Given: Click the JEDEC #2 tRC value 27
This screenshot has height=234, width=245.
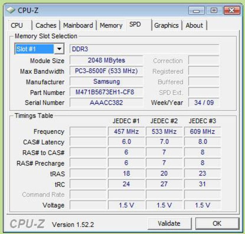Looking at the screenshot, I should (x=164, y=184).
